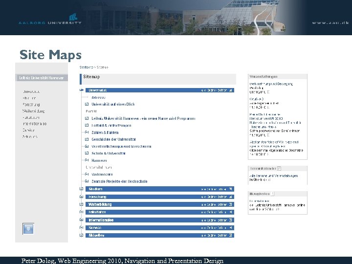The width and height of the screenshot is (352, 264).
Task: Open Service in the left sidebar menu
Action: [x=28, y=130]
